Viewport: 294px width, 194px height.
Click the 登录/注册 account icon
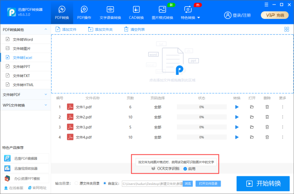tap(228, 15)
